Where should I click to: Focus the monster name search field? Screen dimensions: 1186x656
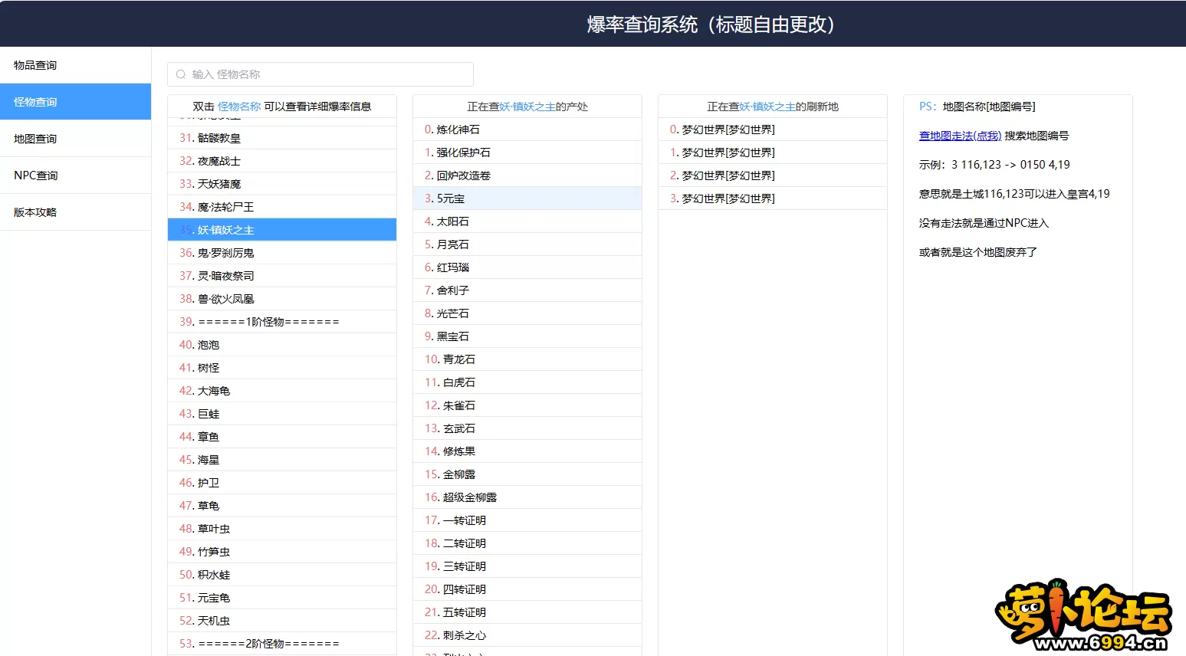pos(320,74)
